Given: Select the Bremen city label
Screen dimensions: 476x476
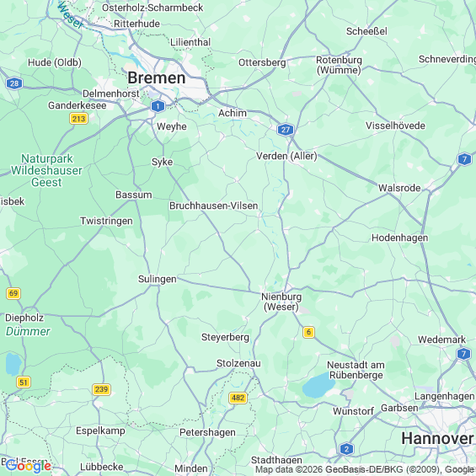Looking at the screenshot, I should point(157,78).
